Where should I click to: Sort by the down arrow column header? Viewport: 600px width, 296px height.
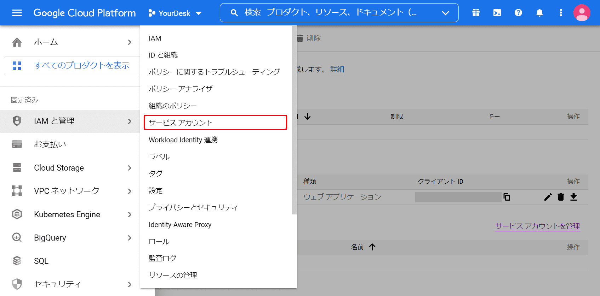[x=307, y=116]
